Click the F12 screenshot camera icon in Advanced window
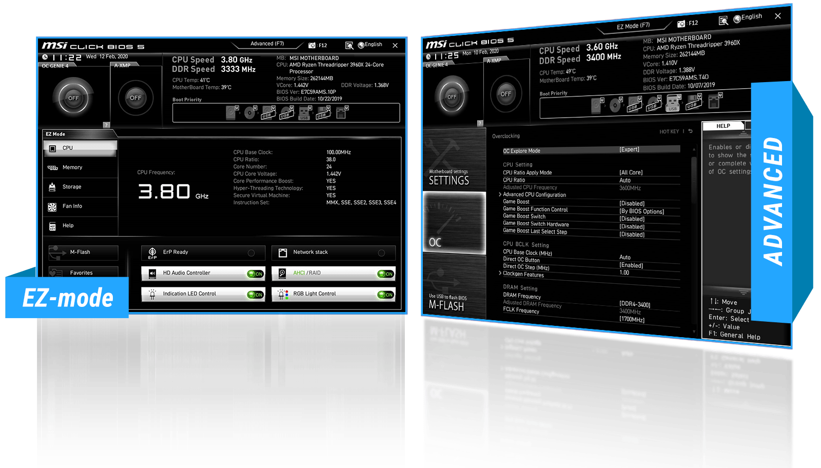The width and height of the screenshot is (821, 468). point(681,24)
